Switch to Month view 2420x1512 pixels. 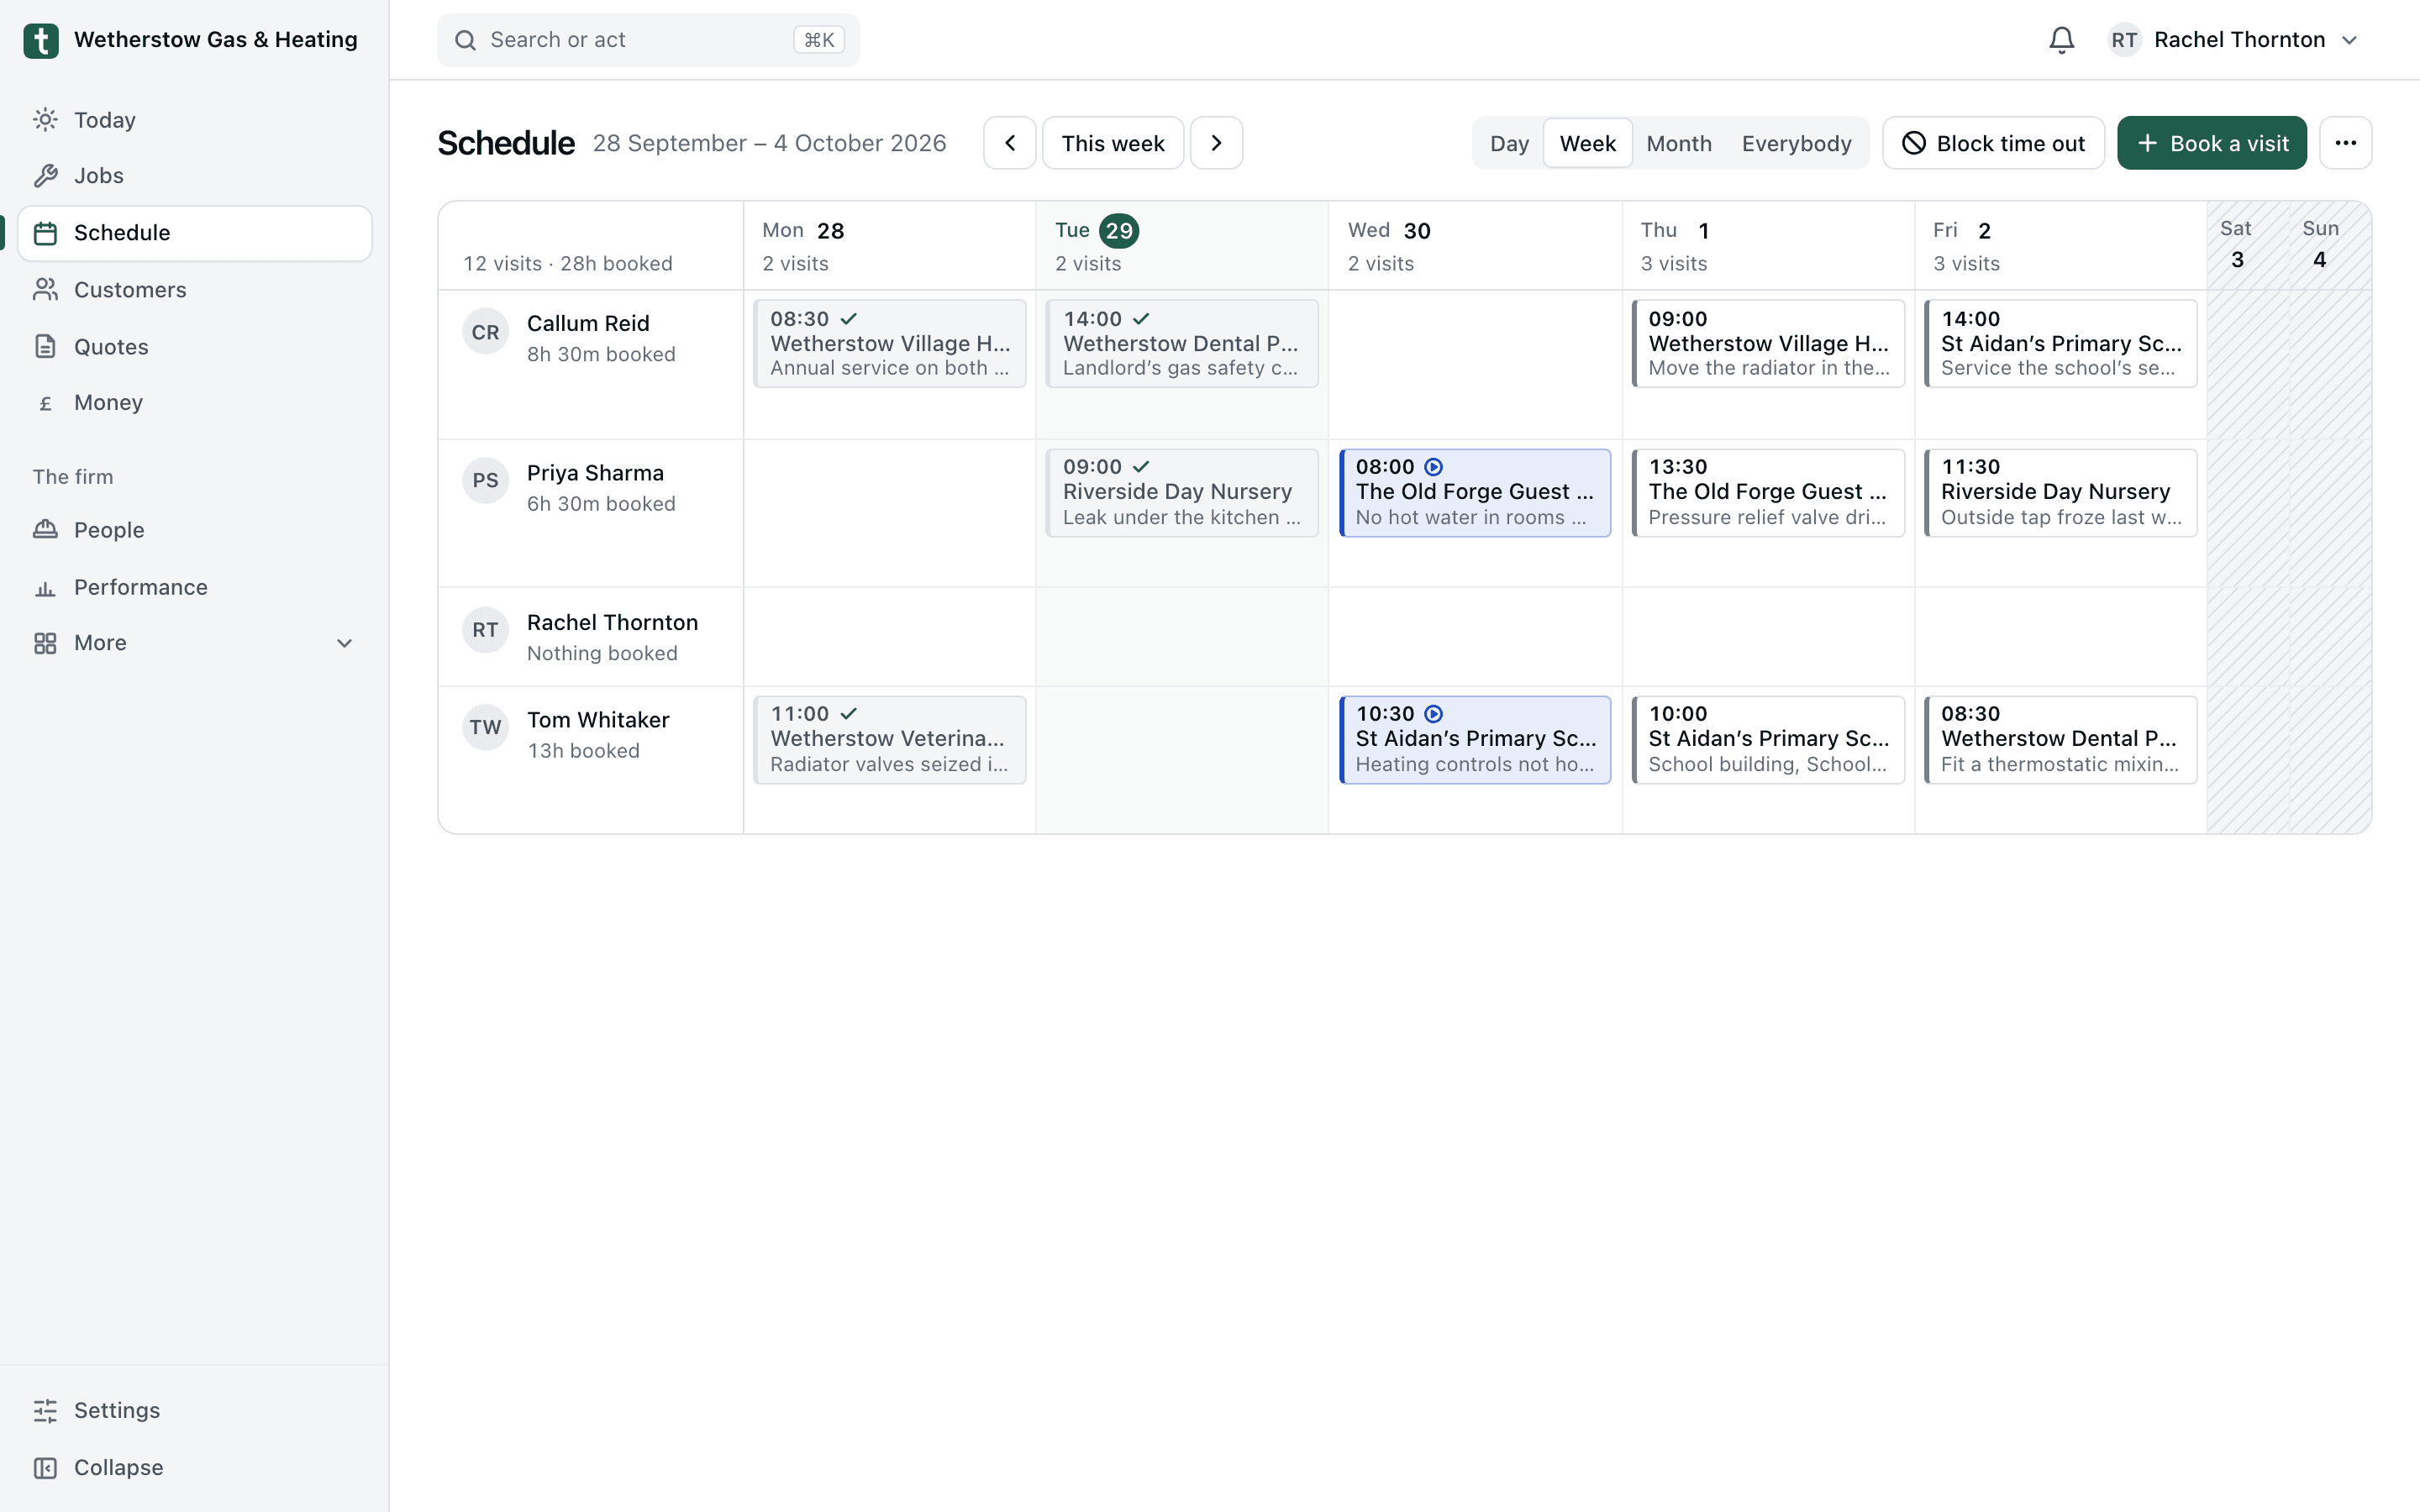click(1679, 143)
